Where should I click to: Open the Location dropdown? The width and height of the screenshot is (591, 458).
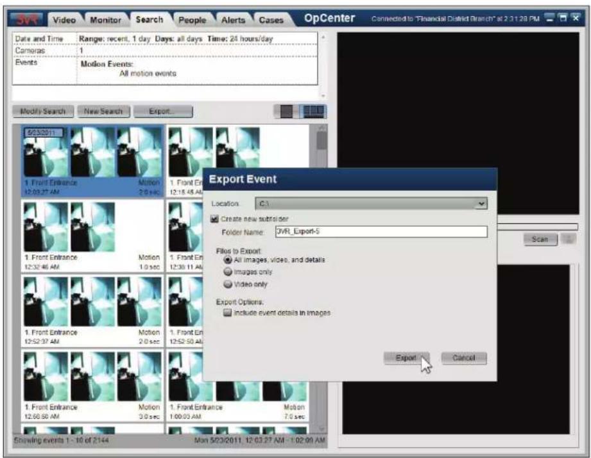coord(372,204)
